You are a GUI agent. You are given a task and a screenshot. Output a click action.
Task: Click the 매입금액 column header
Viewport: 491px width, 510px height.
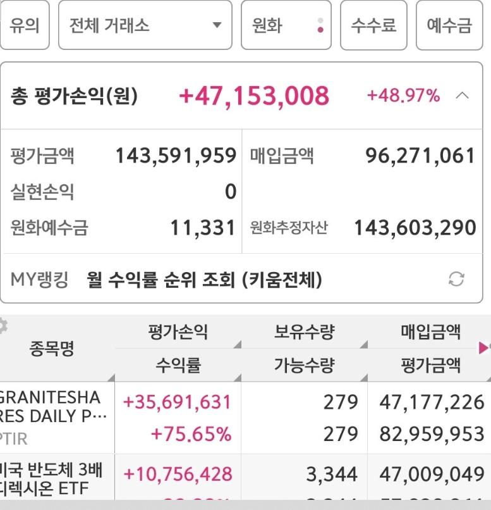[x=430, y=332]
